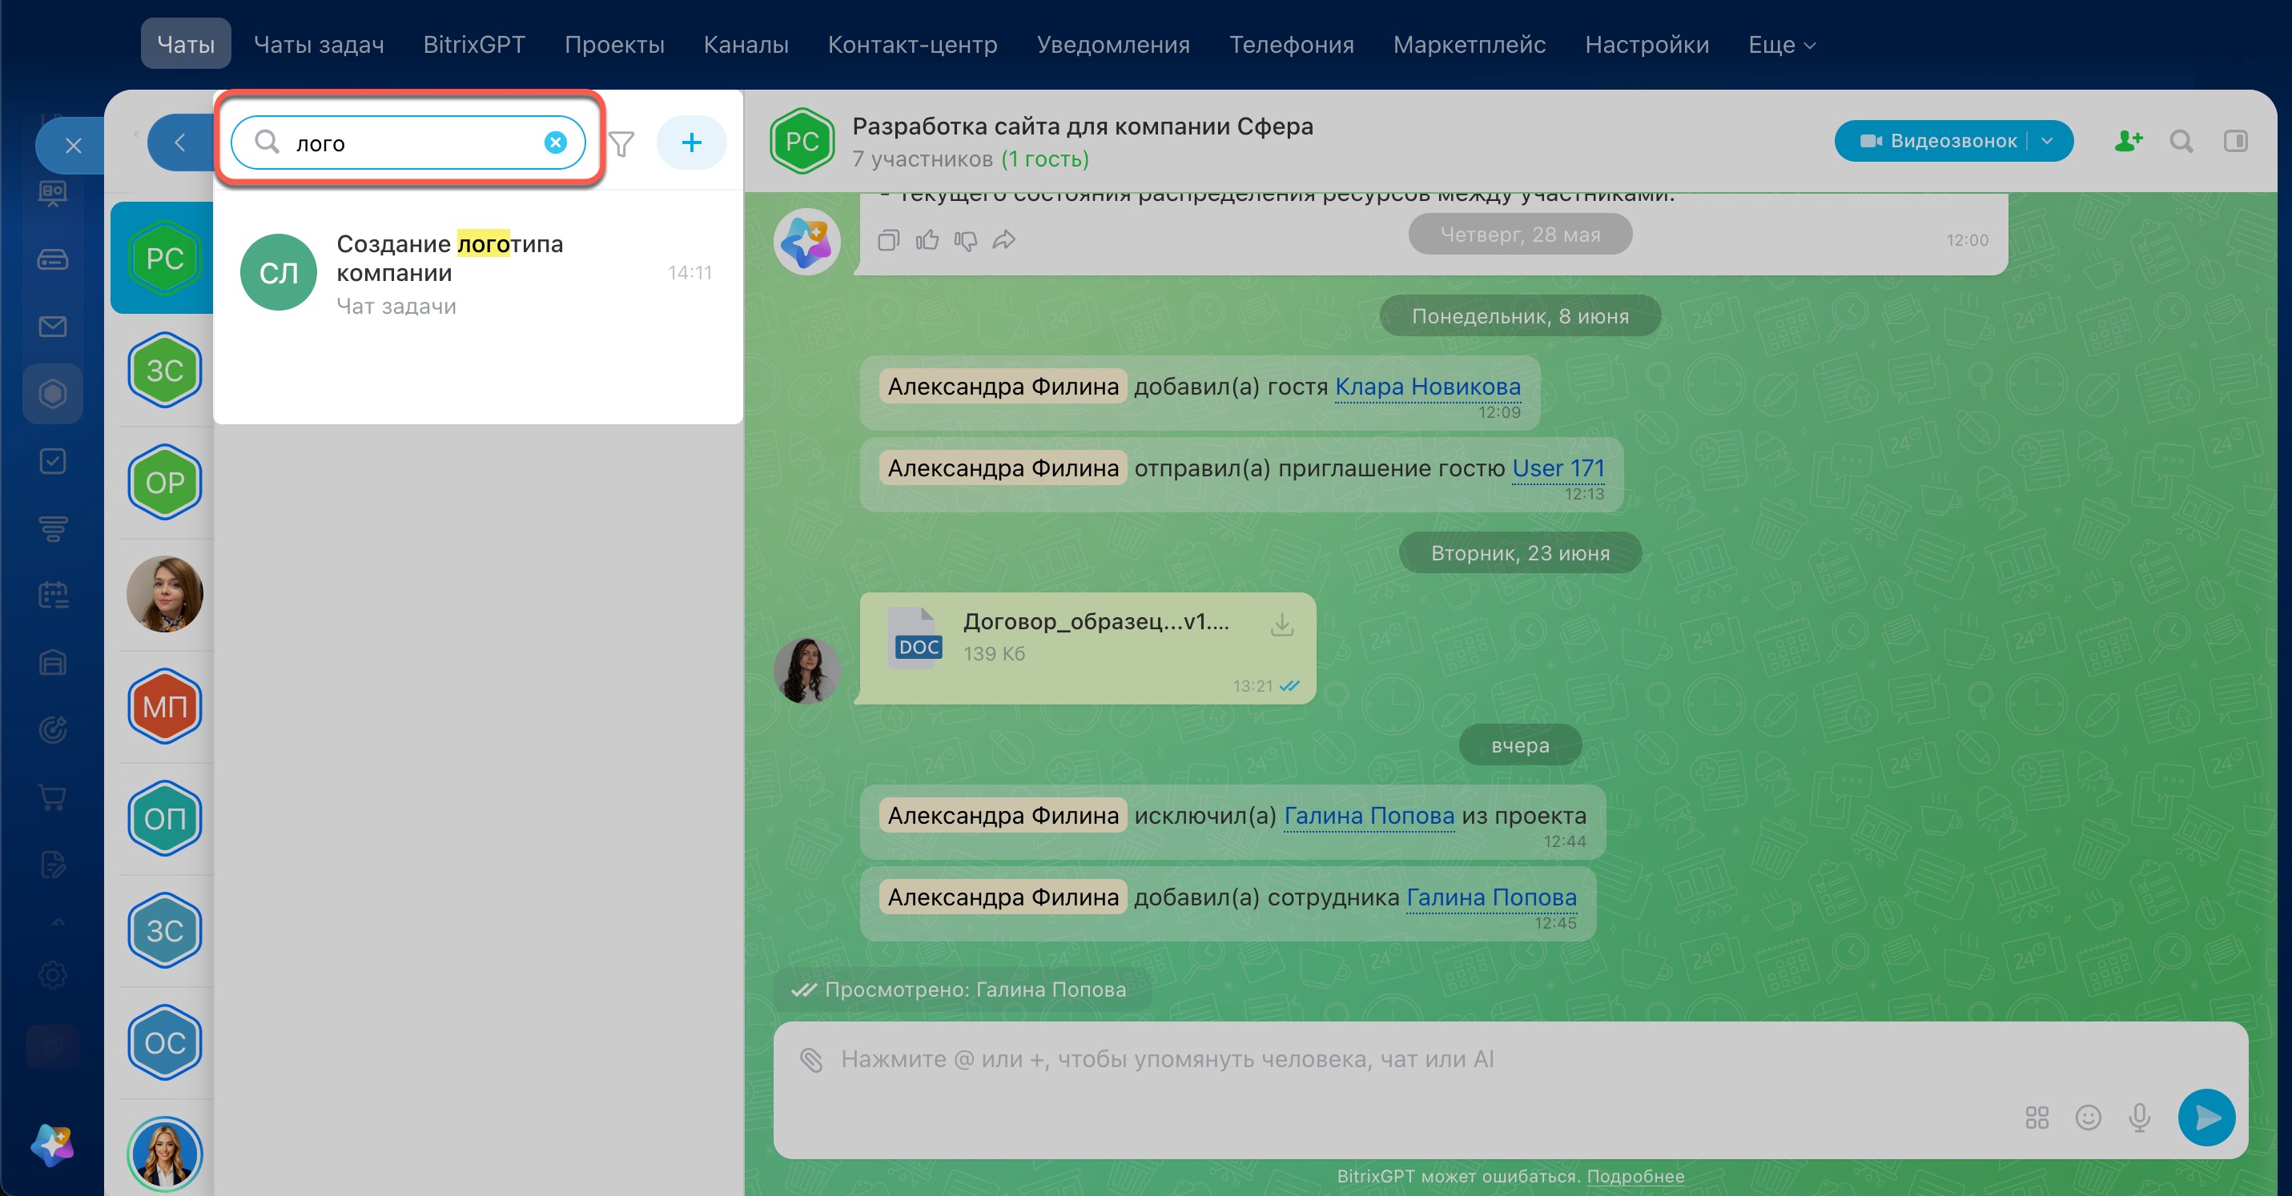This screenshot has width=2292, height=1196.
Task: Open the Телефония tab
Action: point(1291,43)
